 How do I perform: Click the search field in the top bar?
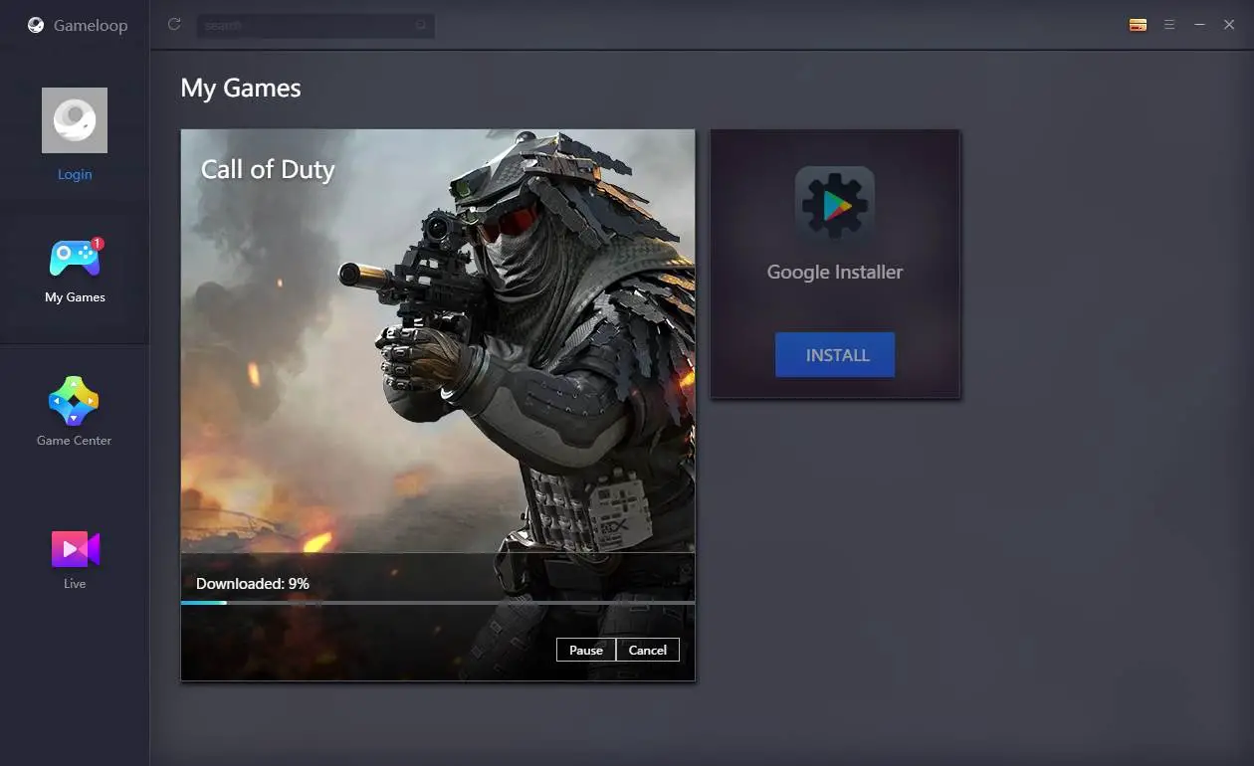314,25
